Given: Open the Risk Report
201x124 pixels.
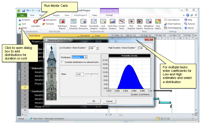Looking at the screenshot, I should coord(139,24).
